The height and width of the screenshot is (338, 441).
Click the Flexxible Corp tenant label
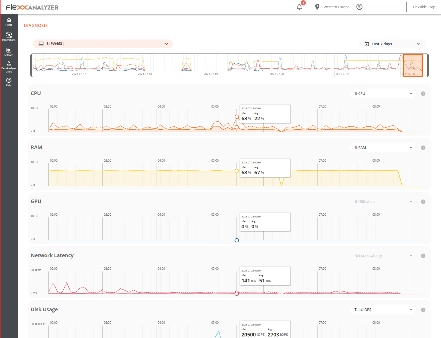click(424, 7)
